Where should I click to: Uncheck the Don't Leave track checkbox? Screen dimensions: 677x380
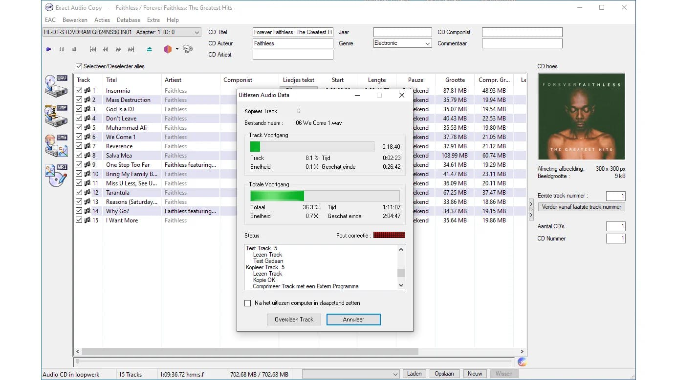point(79,118)
